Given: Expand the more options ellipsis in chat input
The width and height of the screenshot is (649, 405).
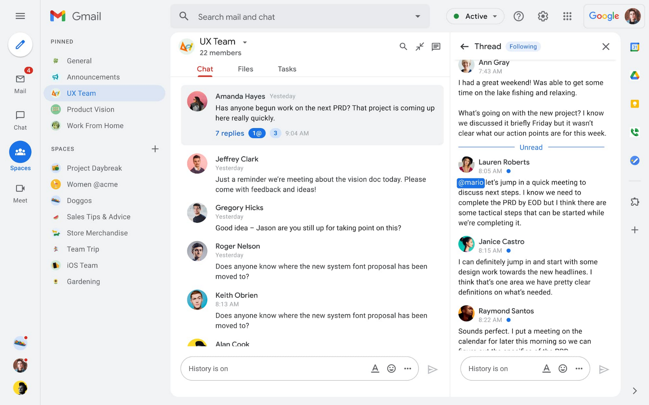Looking at the screenshot, I should tap(407, 369).
